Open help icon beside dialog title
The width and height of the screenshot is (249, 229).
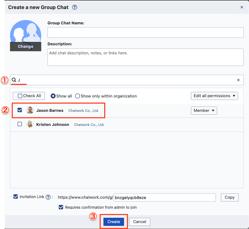point(75,7)
